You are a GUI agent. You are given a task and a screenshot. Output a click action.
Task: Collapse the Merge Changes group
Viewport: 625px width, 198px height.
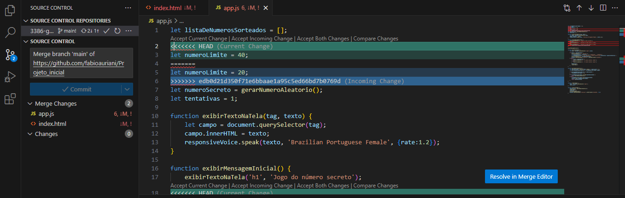[x=30, y=104]
